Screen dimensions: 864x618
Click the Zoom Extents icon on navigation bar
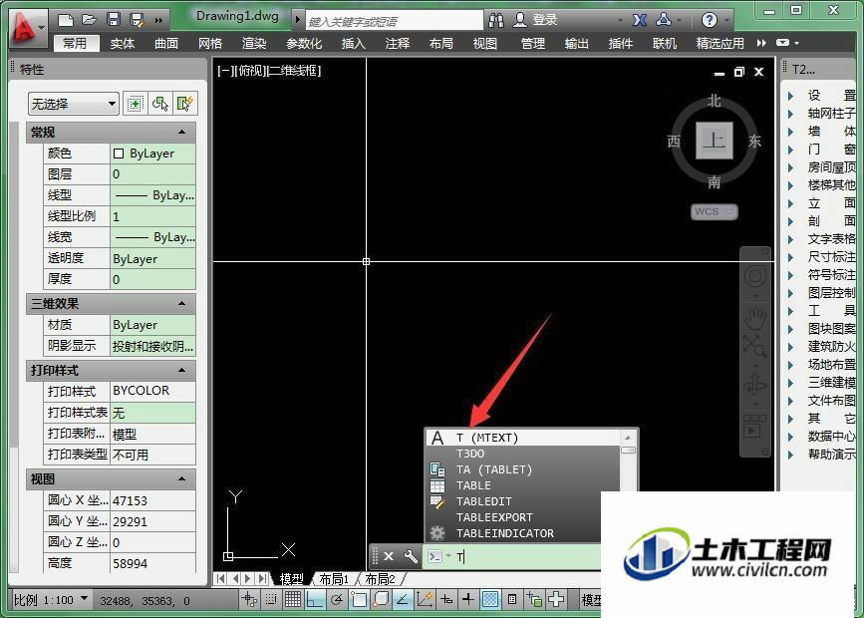pos(755,346)
